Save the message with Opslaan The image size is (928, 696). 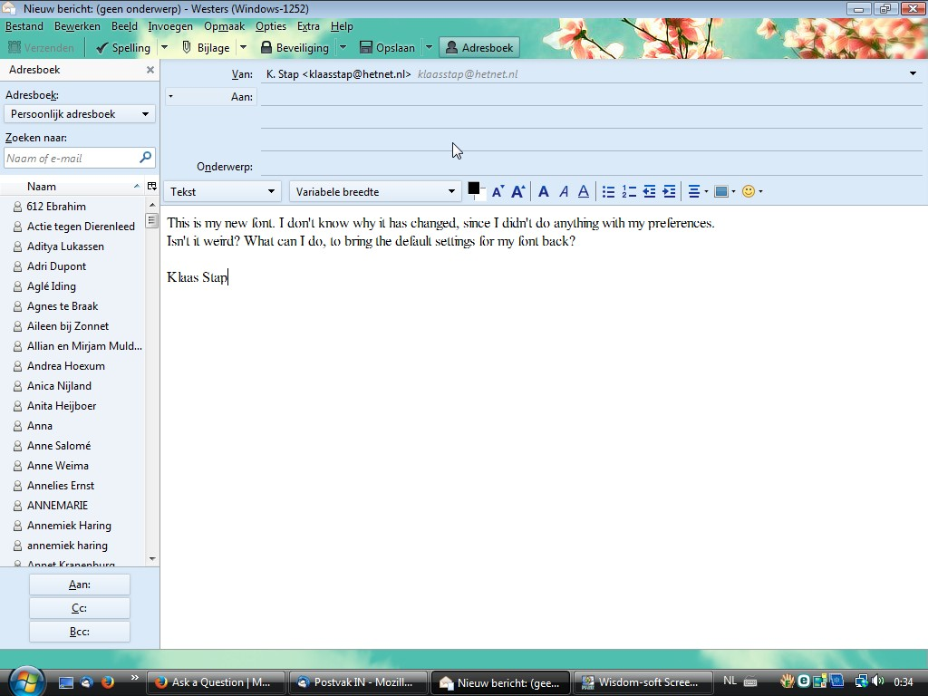[x=387, y=48]
